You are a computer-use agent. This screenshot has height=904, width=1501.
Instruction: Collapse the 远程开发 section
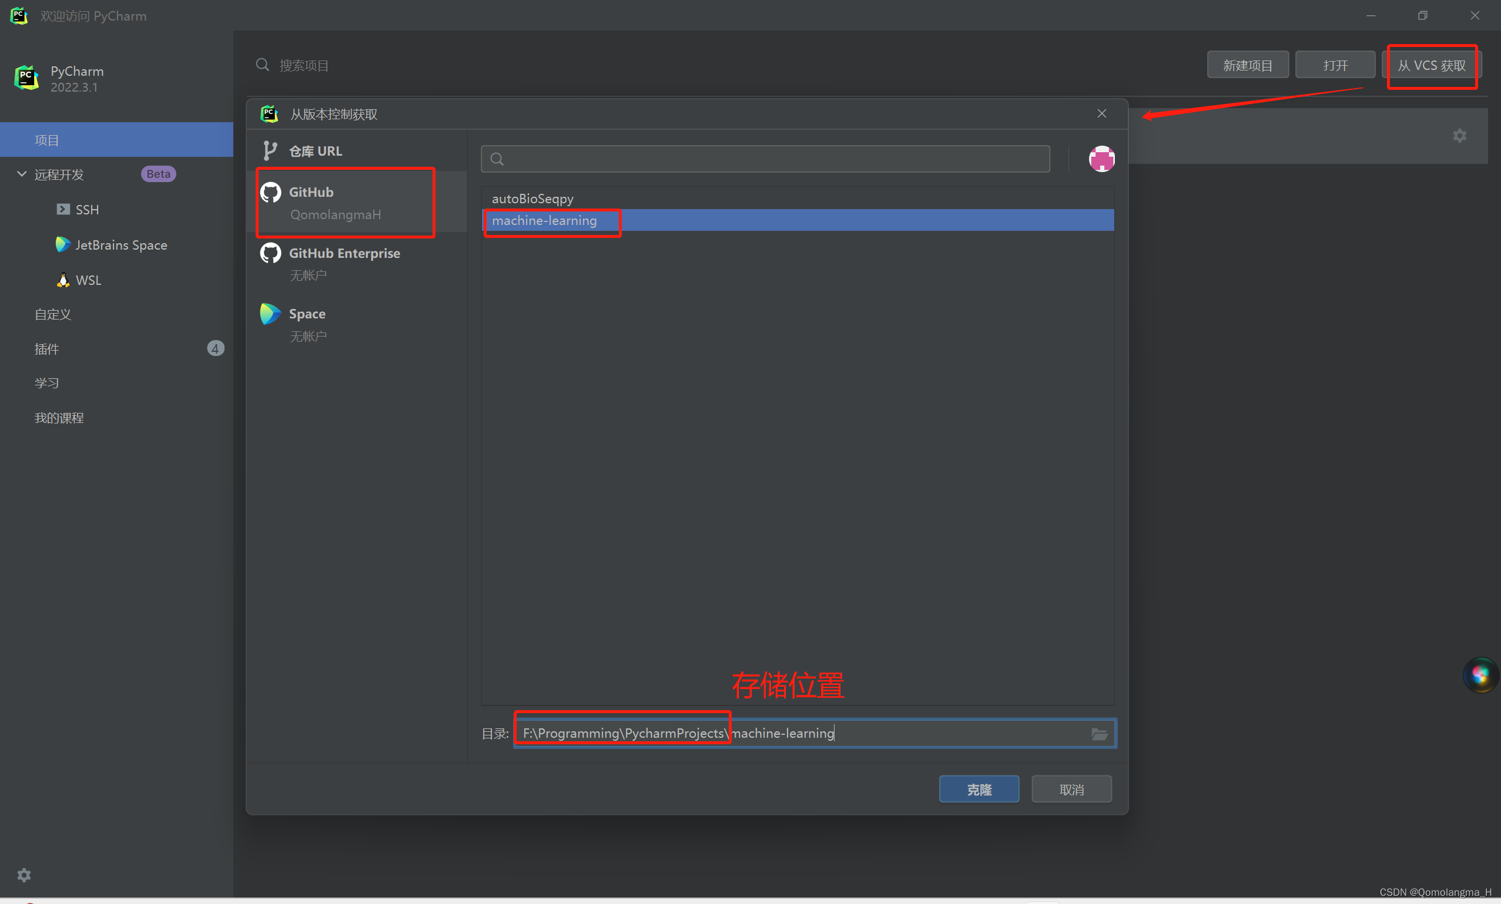pos(22,174)
